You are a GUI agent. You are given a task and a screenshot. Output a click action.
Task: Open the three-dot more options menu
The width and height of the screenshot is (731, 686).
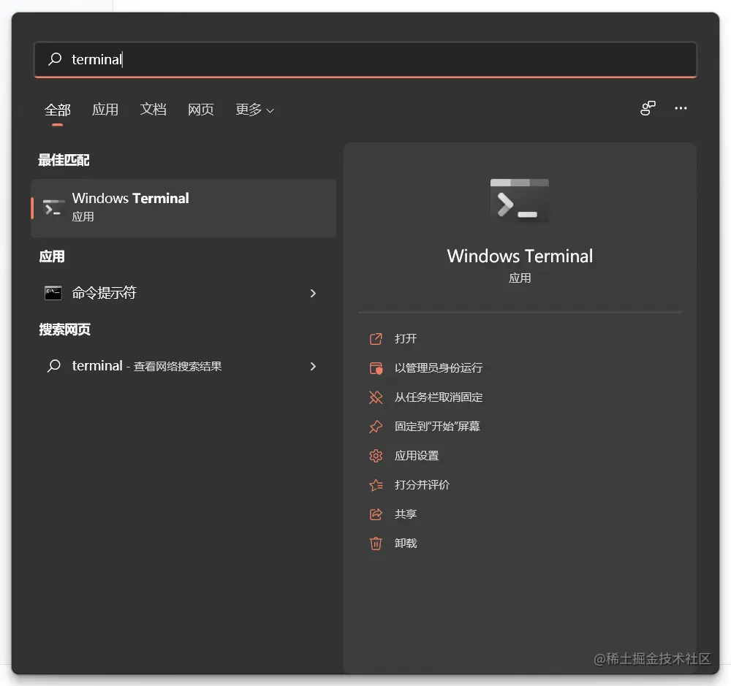coord(681,108)
